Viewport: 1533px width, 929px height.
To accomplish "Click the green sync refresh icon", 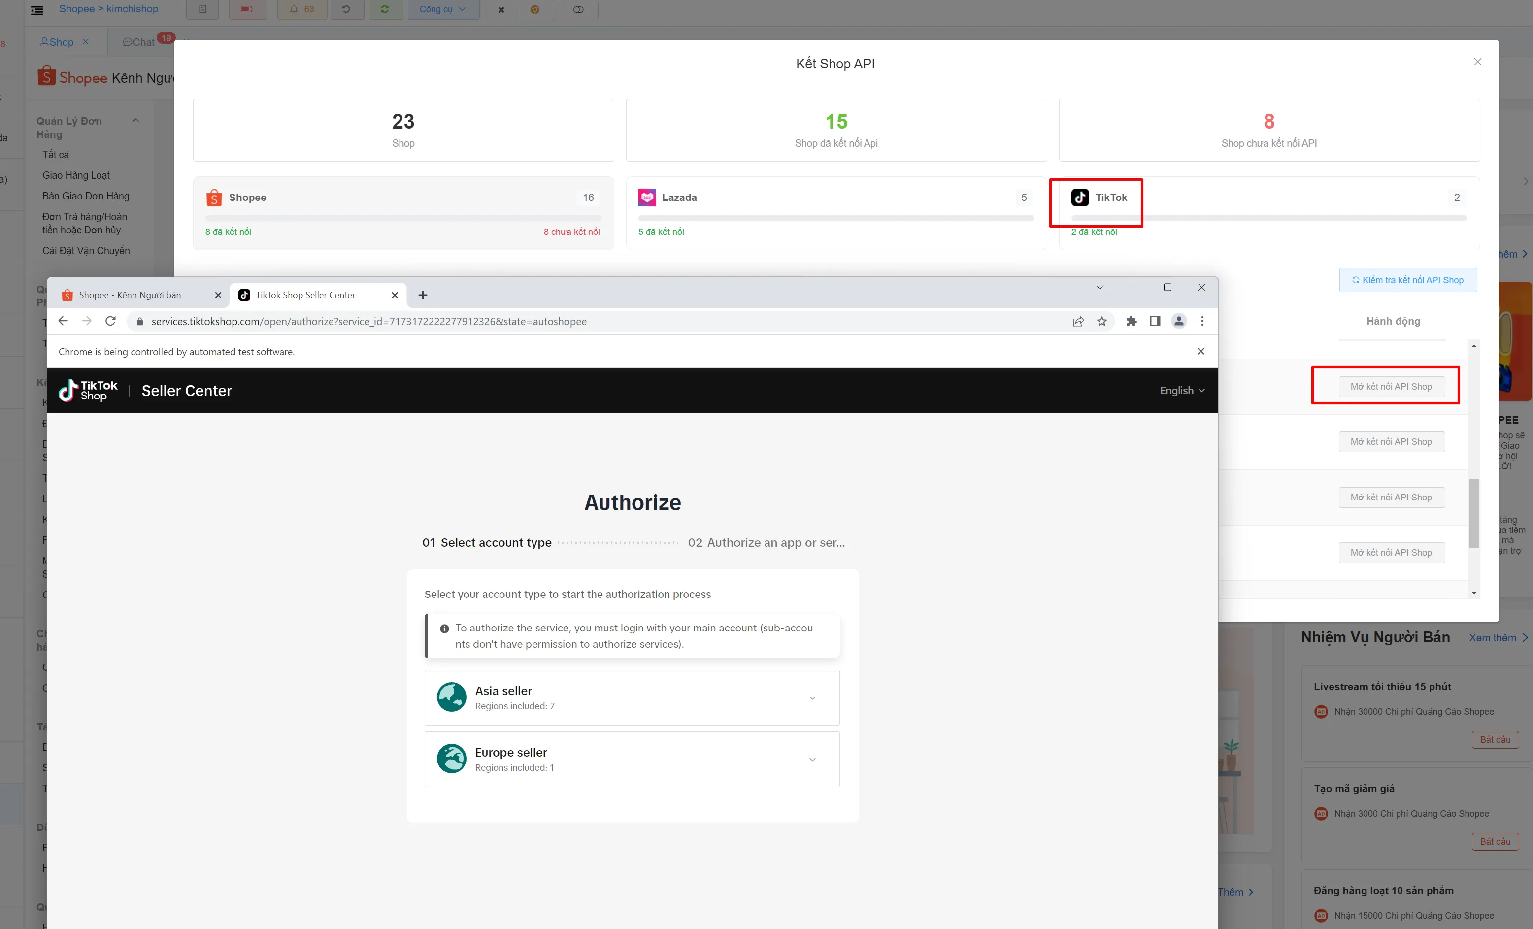I will coord(385,9).
